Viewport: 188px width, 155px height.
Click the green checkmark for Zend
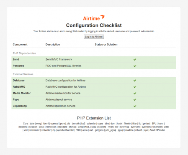tap(135, 59)
